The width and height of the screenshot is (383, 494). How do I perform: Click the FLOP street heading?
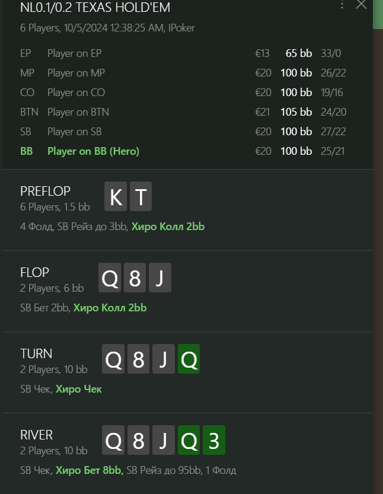click(34, 272)
